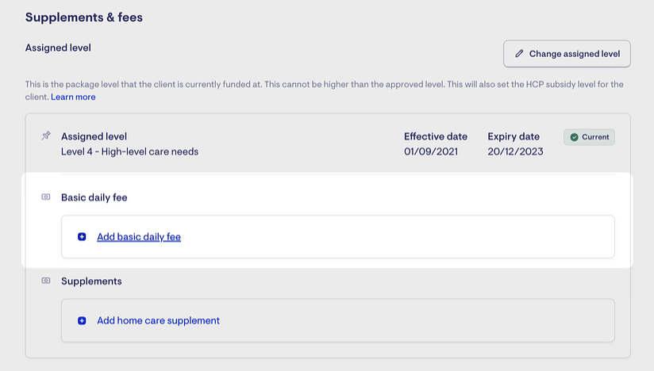The width and height of the screenshot is (654, 371).
Task: Click the Expiry date column label
Action: coord(514,136)
